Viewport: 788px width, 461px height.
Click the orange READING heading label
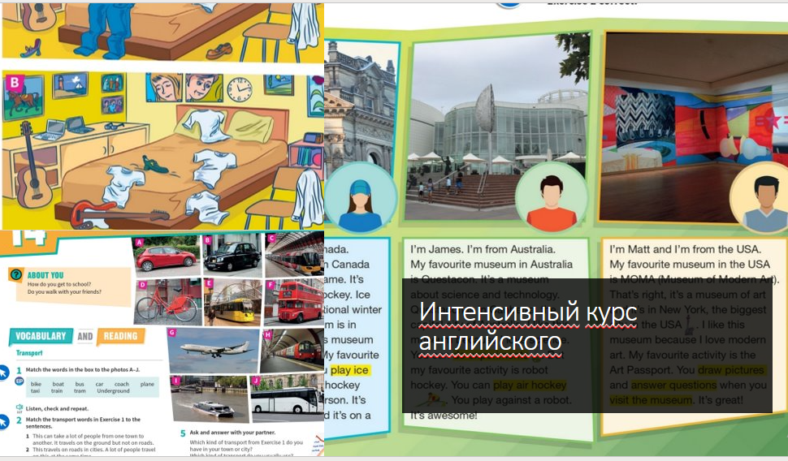(x=120, y=336)
